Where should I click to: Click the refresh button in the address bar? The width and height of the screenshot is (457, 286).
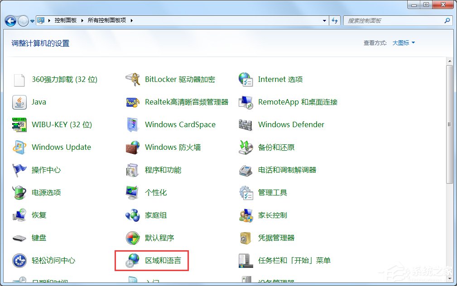(x=335, y=20)
